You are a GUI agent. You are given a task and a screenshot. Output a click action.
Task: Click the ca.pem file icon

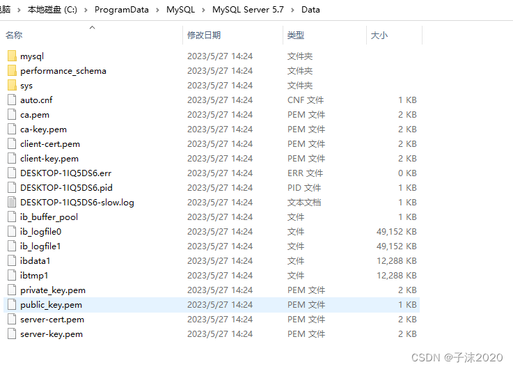click(x=12, y=114)
